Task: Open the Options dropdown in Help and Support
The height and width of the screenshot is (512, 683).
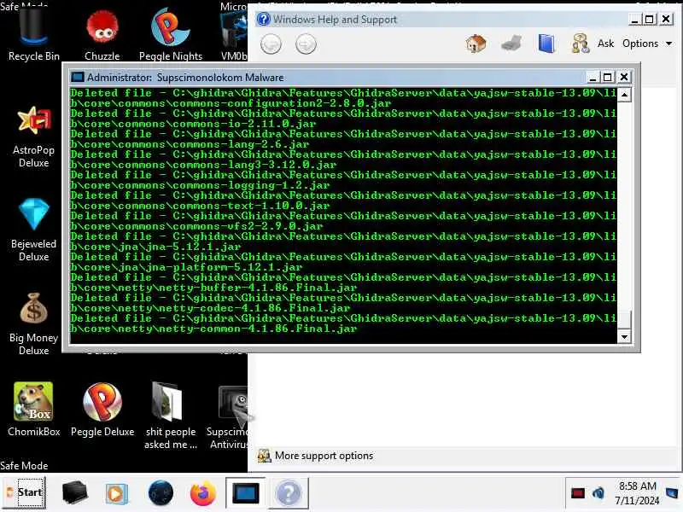Action: point(647,44)
